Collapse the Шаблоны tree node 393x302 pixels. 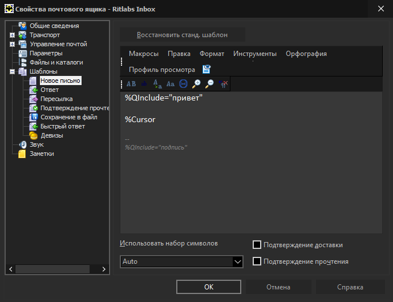pyautogui.click(x=12, y=71)
